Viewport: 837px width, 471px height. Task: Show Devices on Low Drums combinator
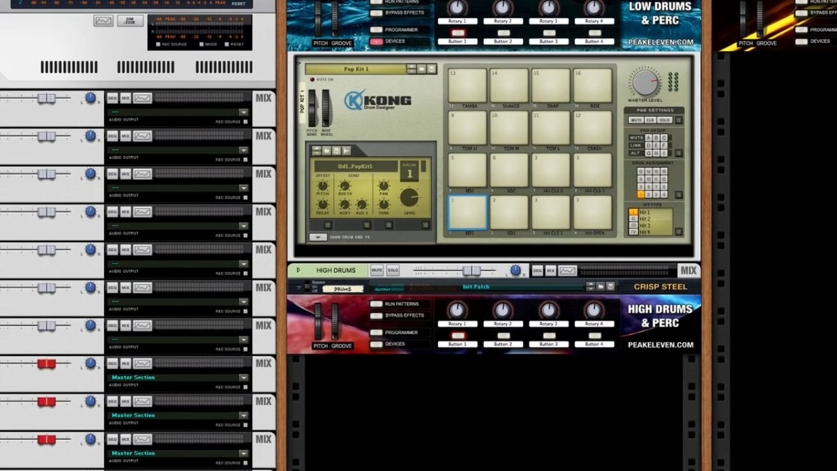tap(377, 41)
